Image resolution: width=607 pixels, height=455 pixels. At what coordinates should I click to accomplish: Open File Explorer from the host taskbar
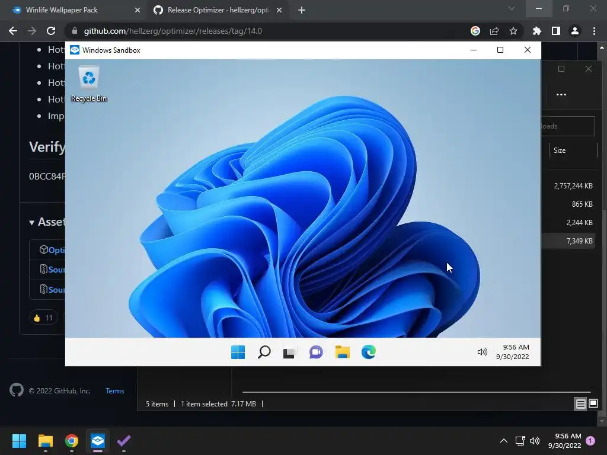click(x=45, y=441)
